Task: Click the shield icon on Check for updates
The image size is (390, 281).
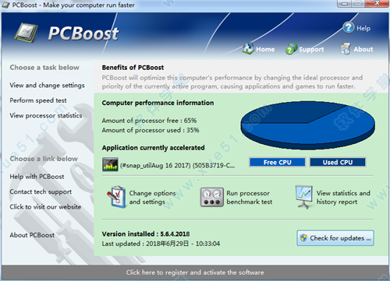Action: (x=303, y=237)
